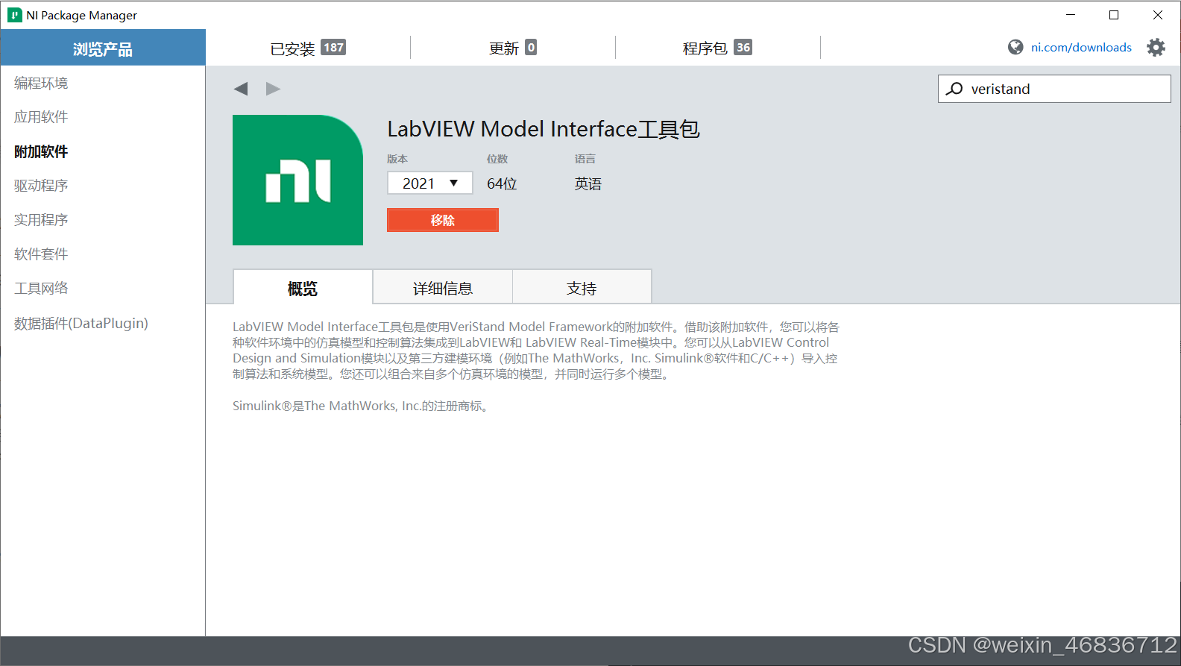Click the search magnifier icon

954,89
